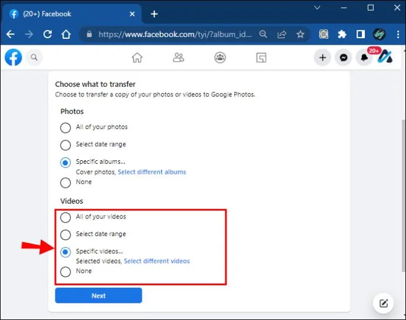Open the Gaming page
The image size is (406, 320).
pyautogui.click(x=261, y=58)
